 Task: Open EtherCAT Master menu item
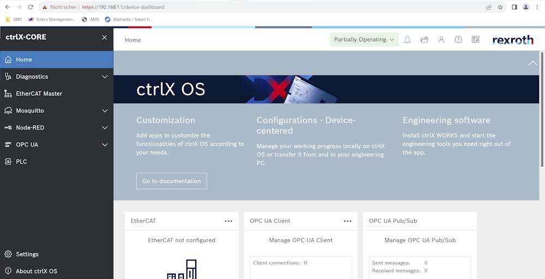point(57,94)
